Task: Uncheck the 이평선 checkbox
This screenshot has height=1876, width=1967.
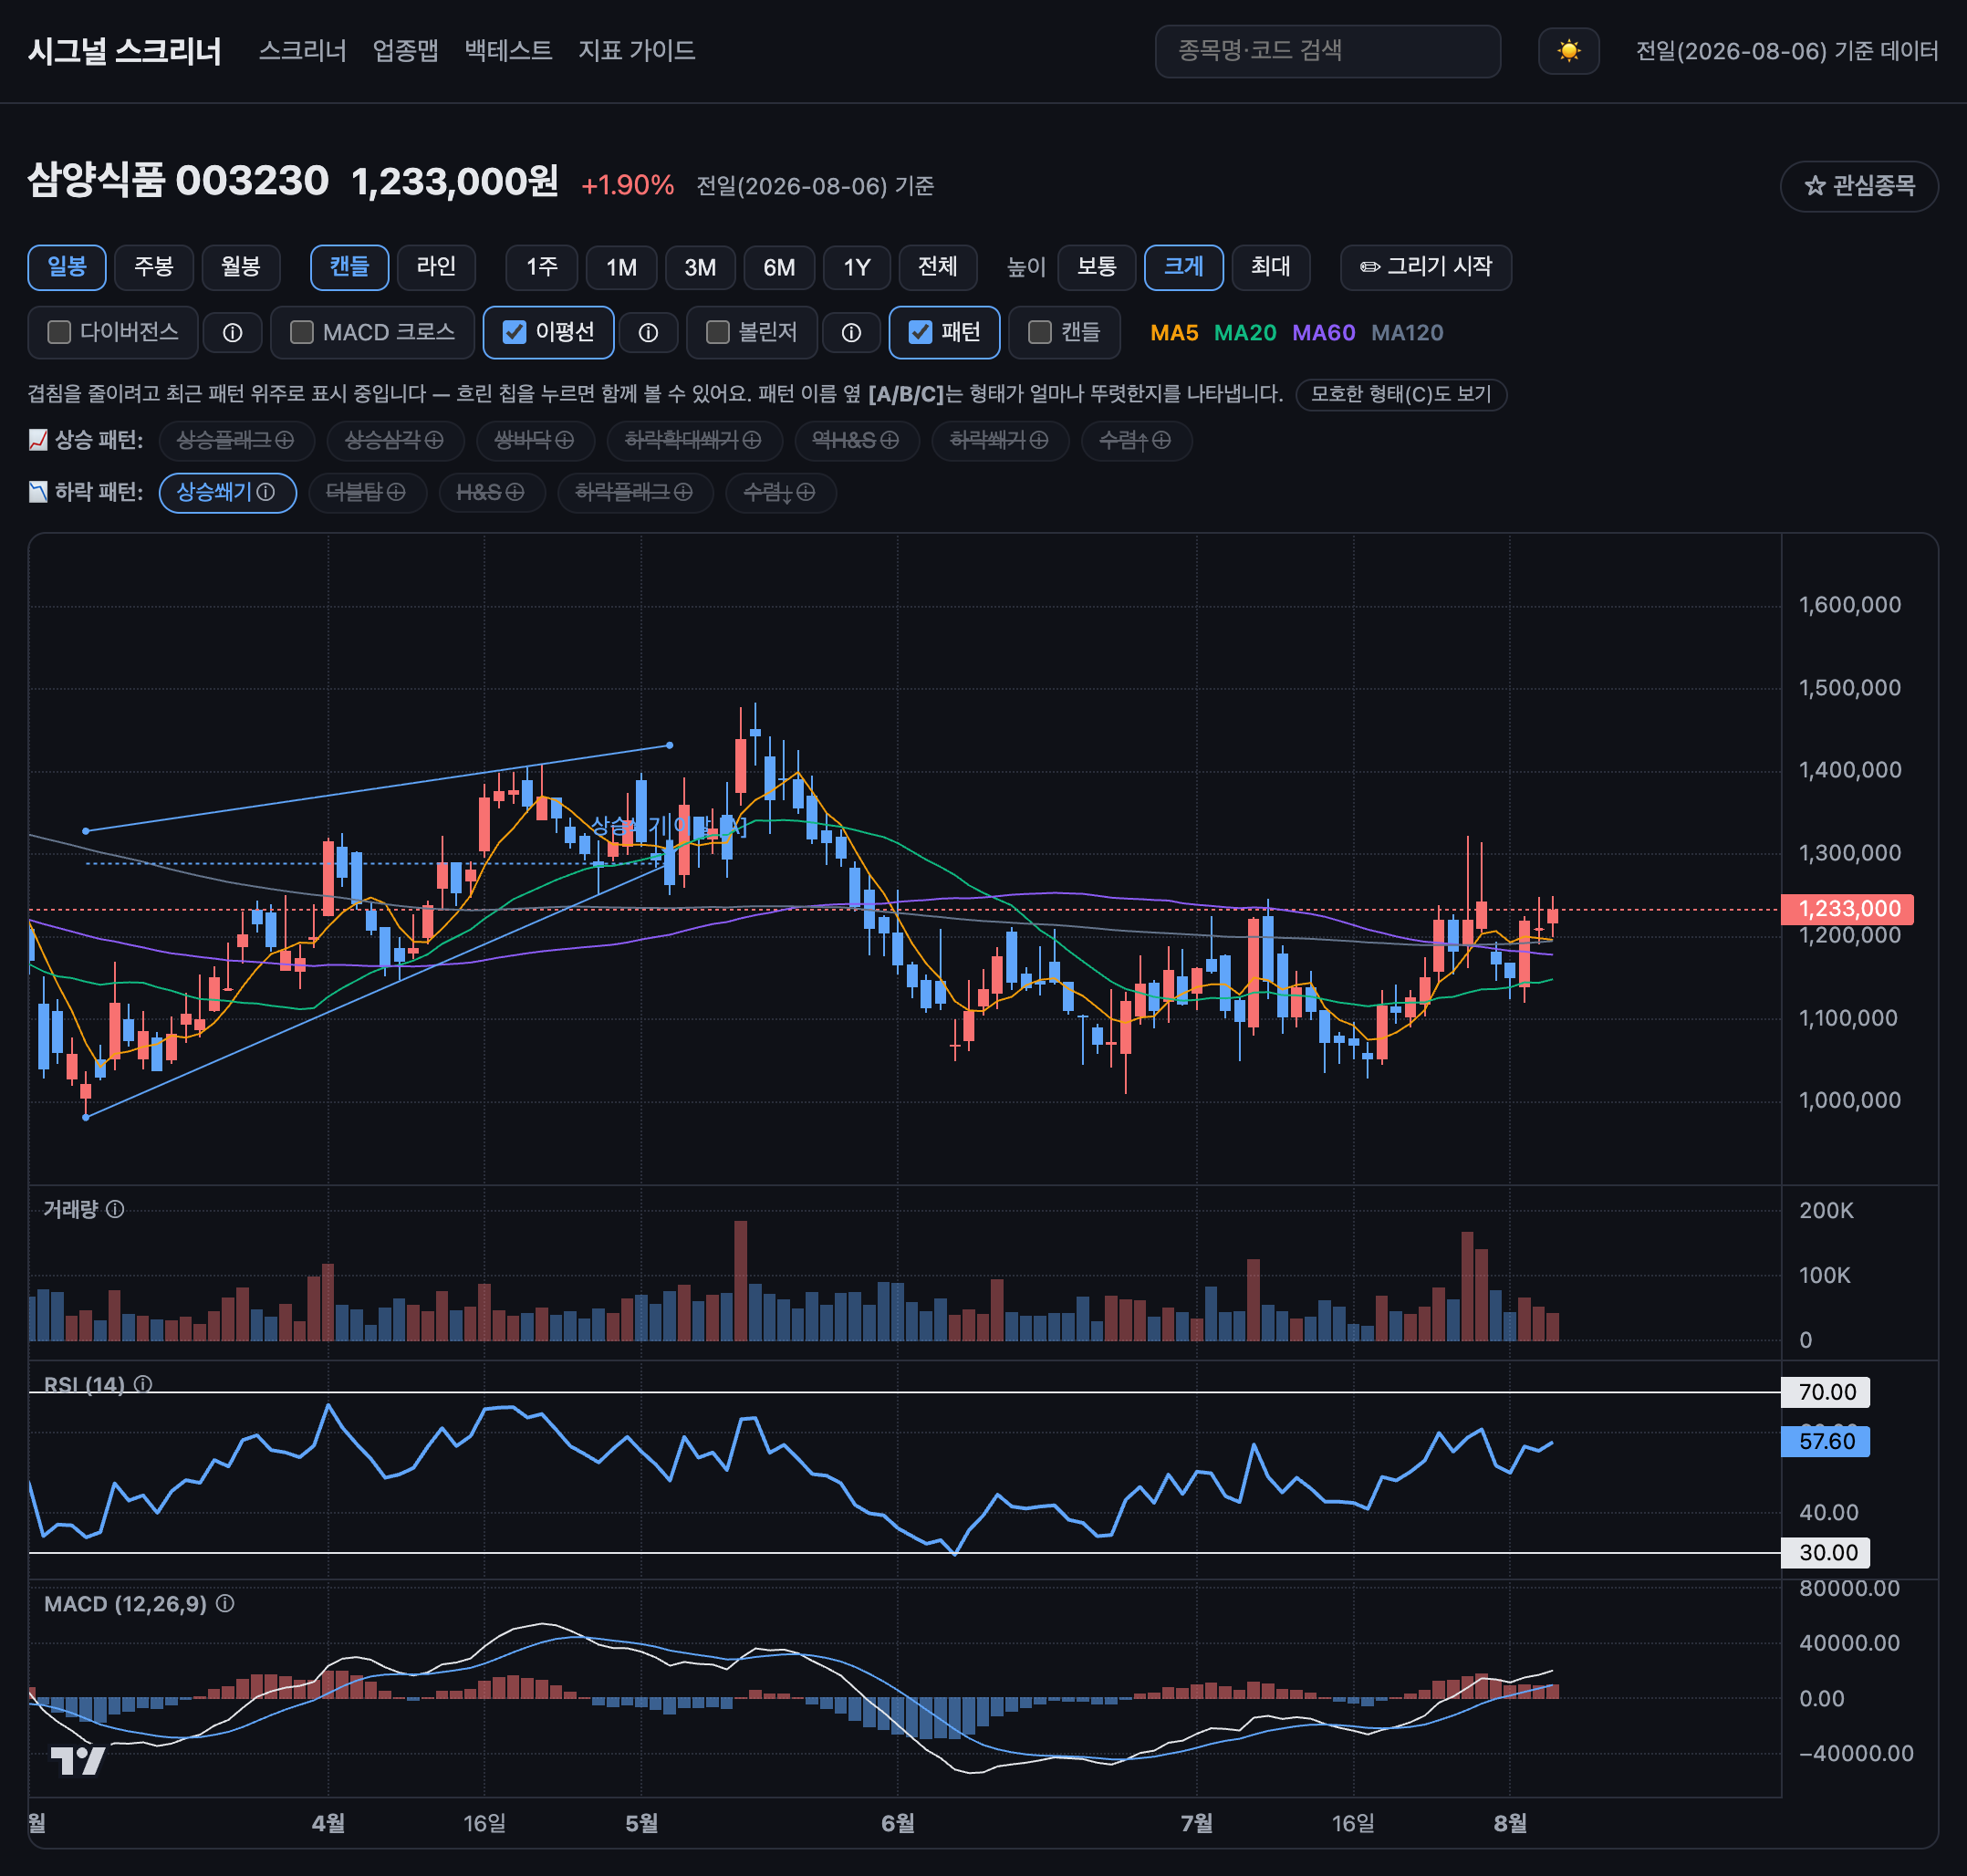Action: pyautogui.click(x=514, y=332)
